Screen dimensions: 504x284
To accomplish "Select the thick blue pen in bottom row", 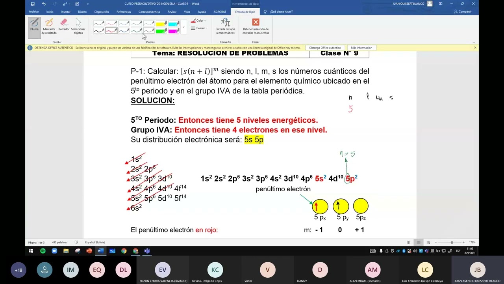I will (124, 30).
